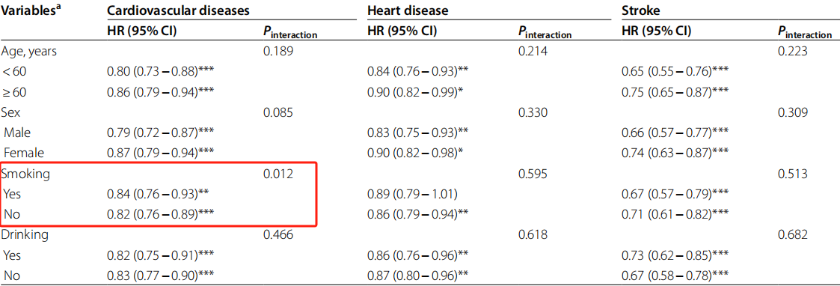This screenshot has height=286, width=840.
Task: Click the Heart disease column header
Action: 408,10
